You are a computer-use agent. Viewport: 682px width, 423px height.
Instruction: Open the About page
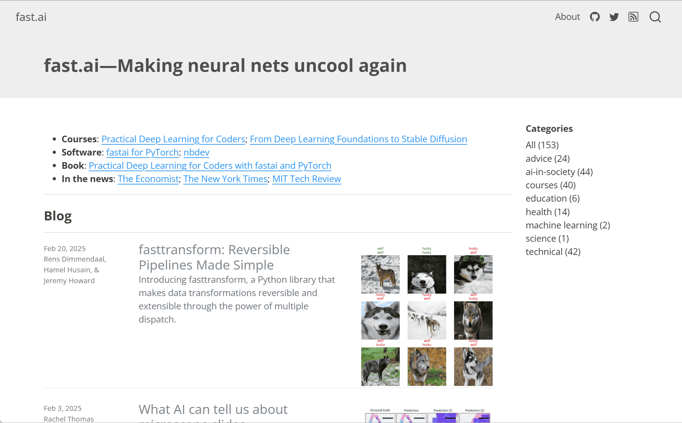tap(567, 17)
